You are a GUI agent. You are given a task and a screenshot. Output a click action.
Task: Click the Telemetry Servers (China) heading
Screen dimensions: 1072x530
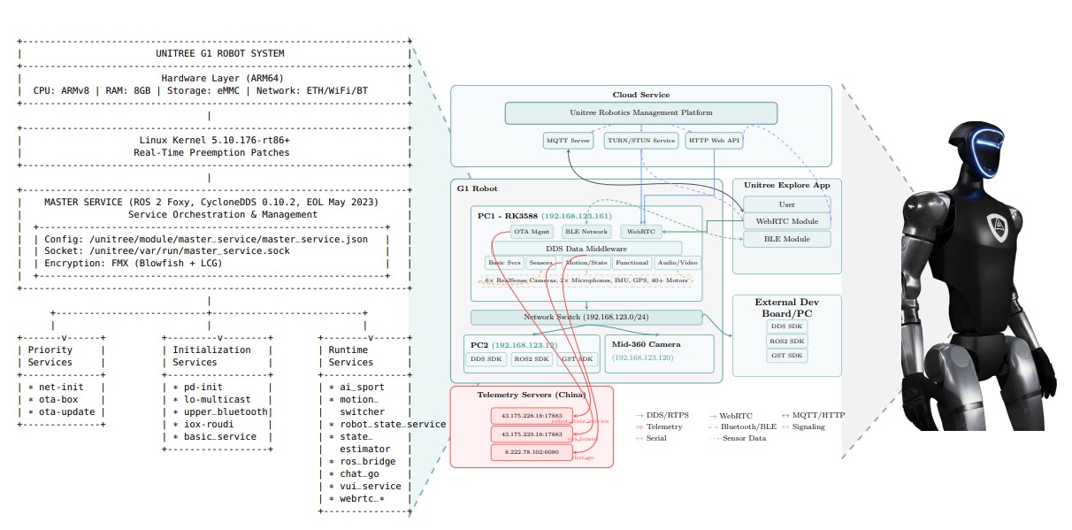point(530,394)
